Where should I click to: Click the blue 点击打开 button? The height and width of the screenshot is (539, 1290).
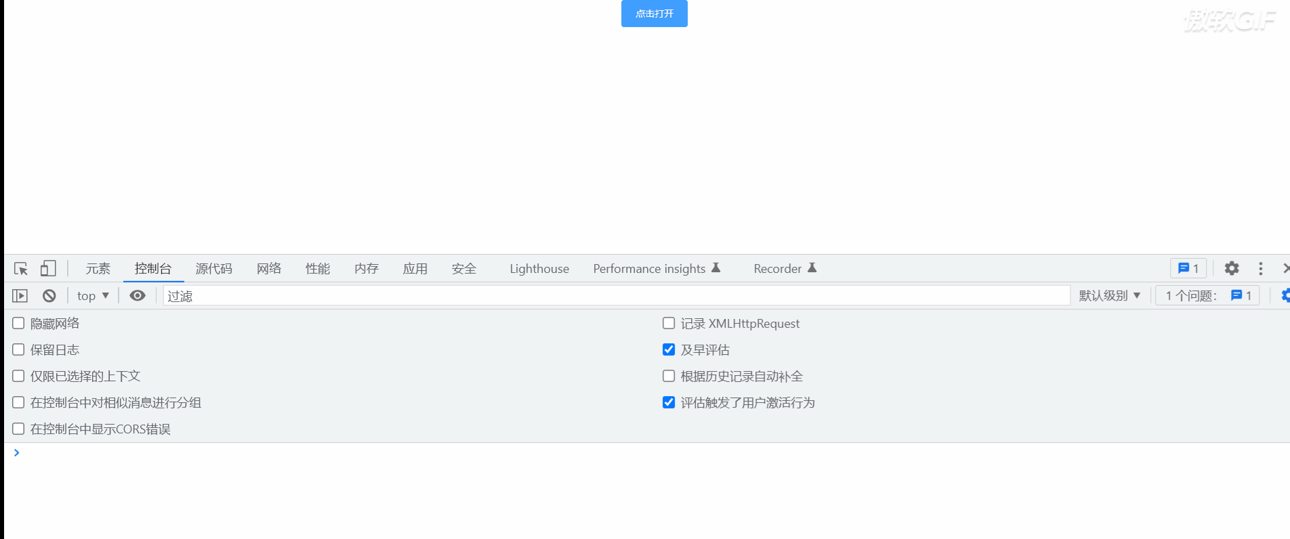pyautogui.click(x=654, y=14)
